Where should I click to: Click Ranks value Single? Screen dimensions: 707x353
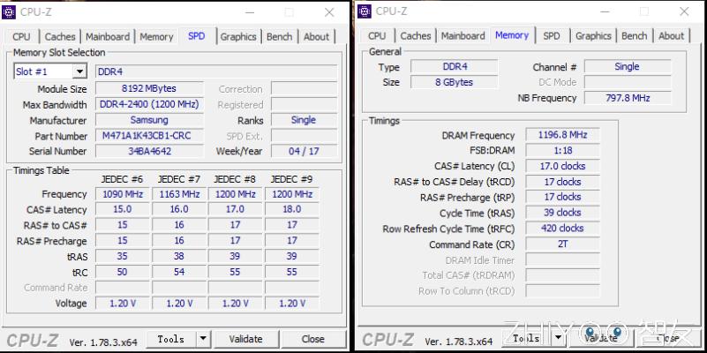[x=304, y=120]
